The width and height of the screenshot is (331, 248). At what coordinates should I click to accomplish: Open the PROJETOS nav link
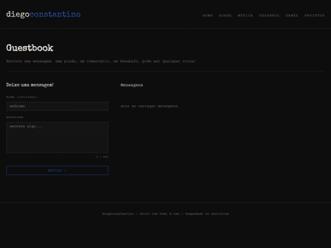click(314, 15)
